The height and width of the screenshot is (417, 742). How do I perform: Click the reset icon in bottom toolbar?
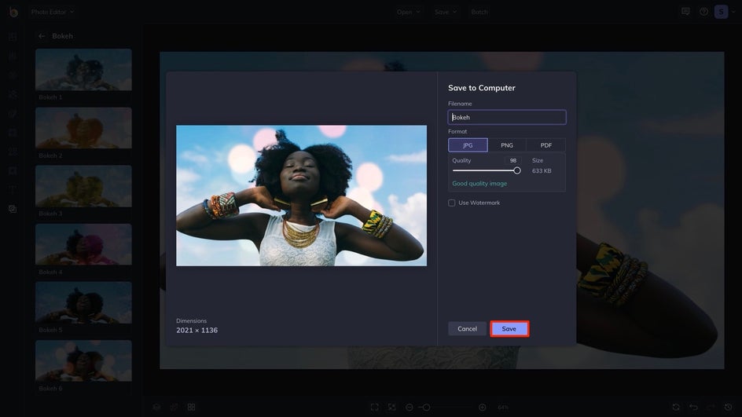pyautogui.click(x=676, y=407)
